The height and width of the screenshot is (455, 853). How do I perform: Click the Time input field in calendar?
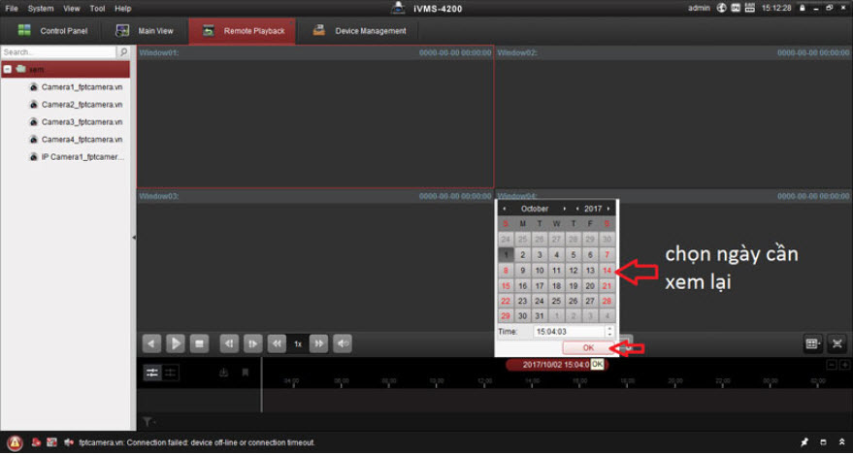(567, 332)
